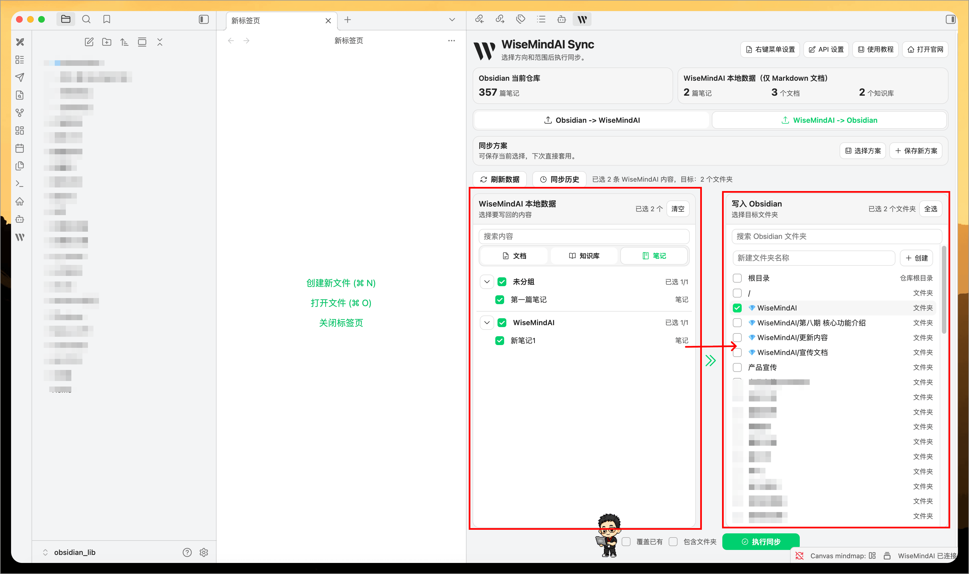This screenshot has width=969, height=574.
Task: Open the daily note calendar ribbon icon
Action: click(x=20, y=148)
